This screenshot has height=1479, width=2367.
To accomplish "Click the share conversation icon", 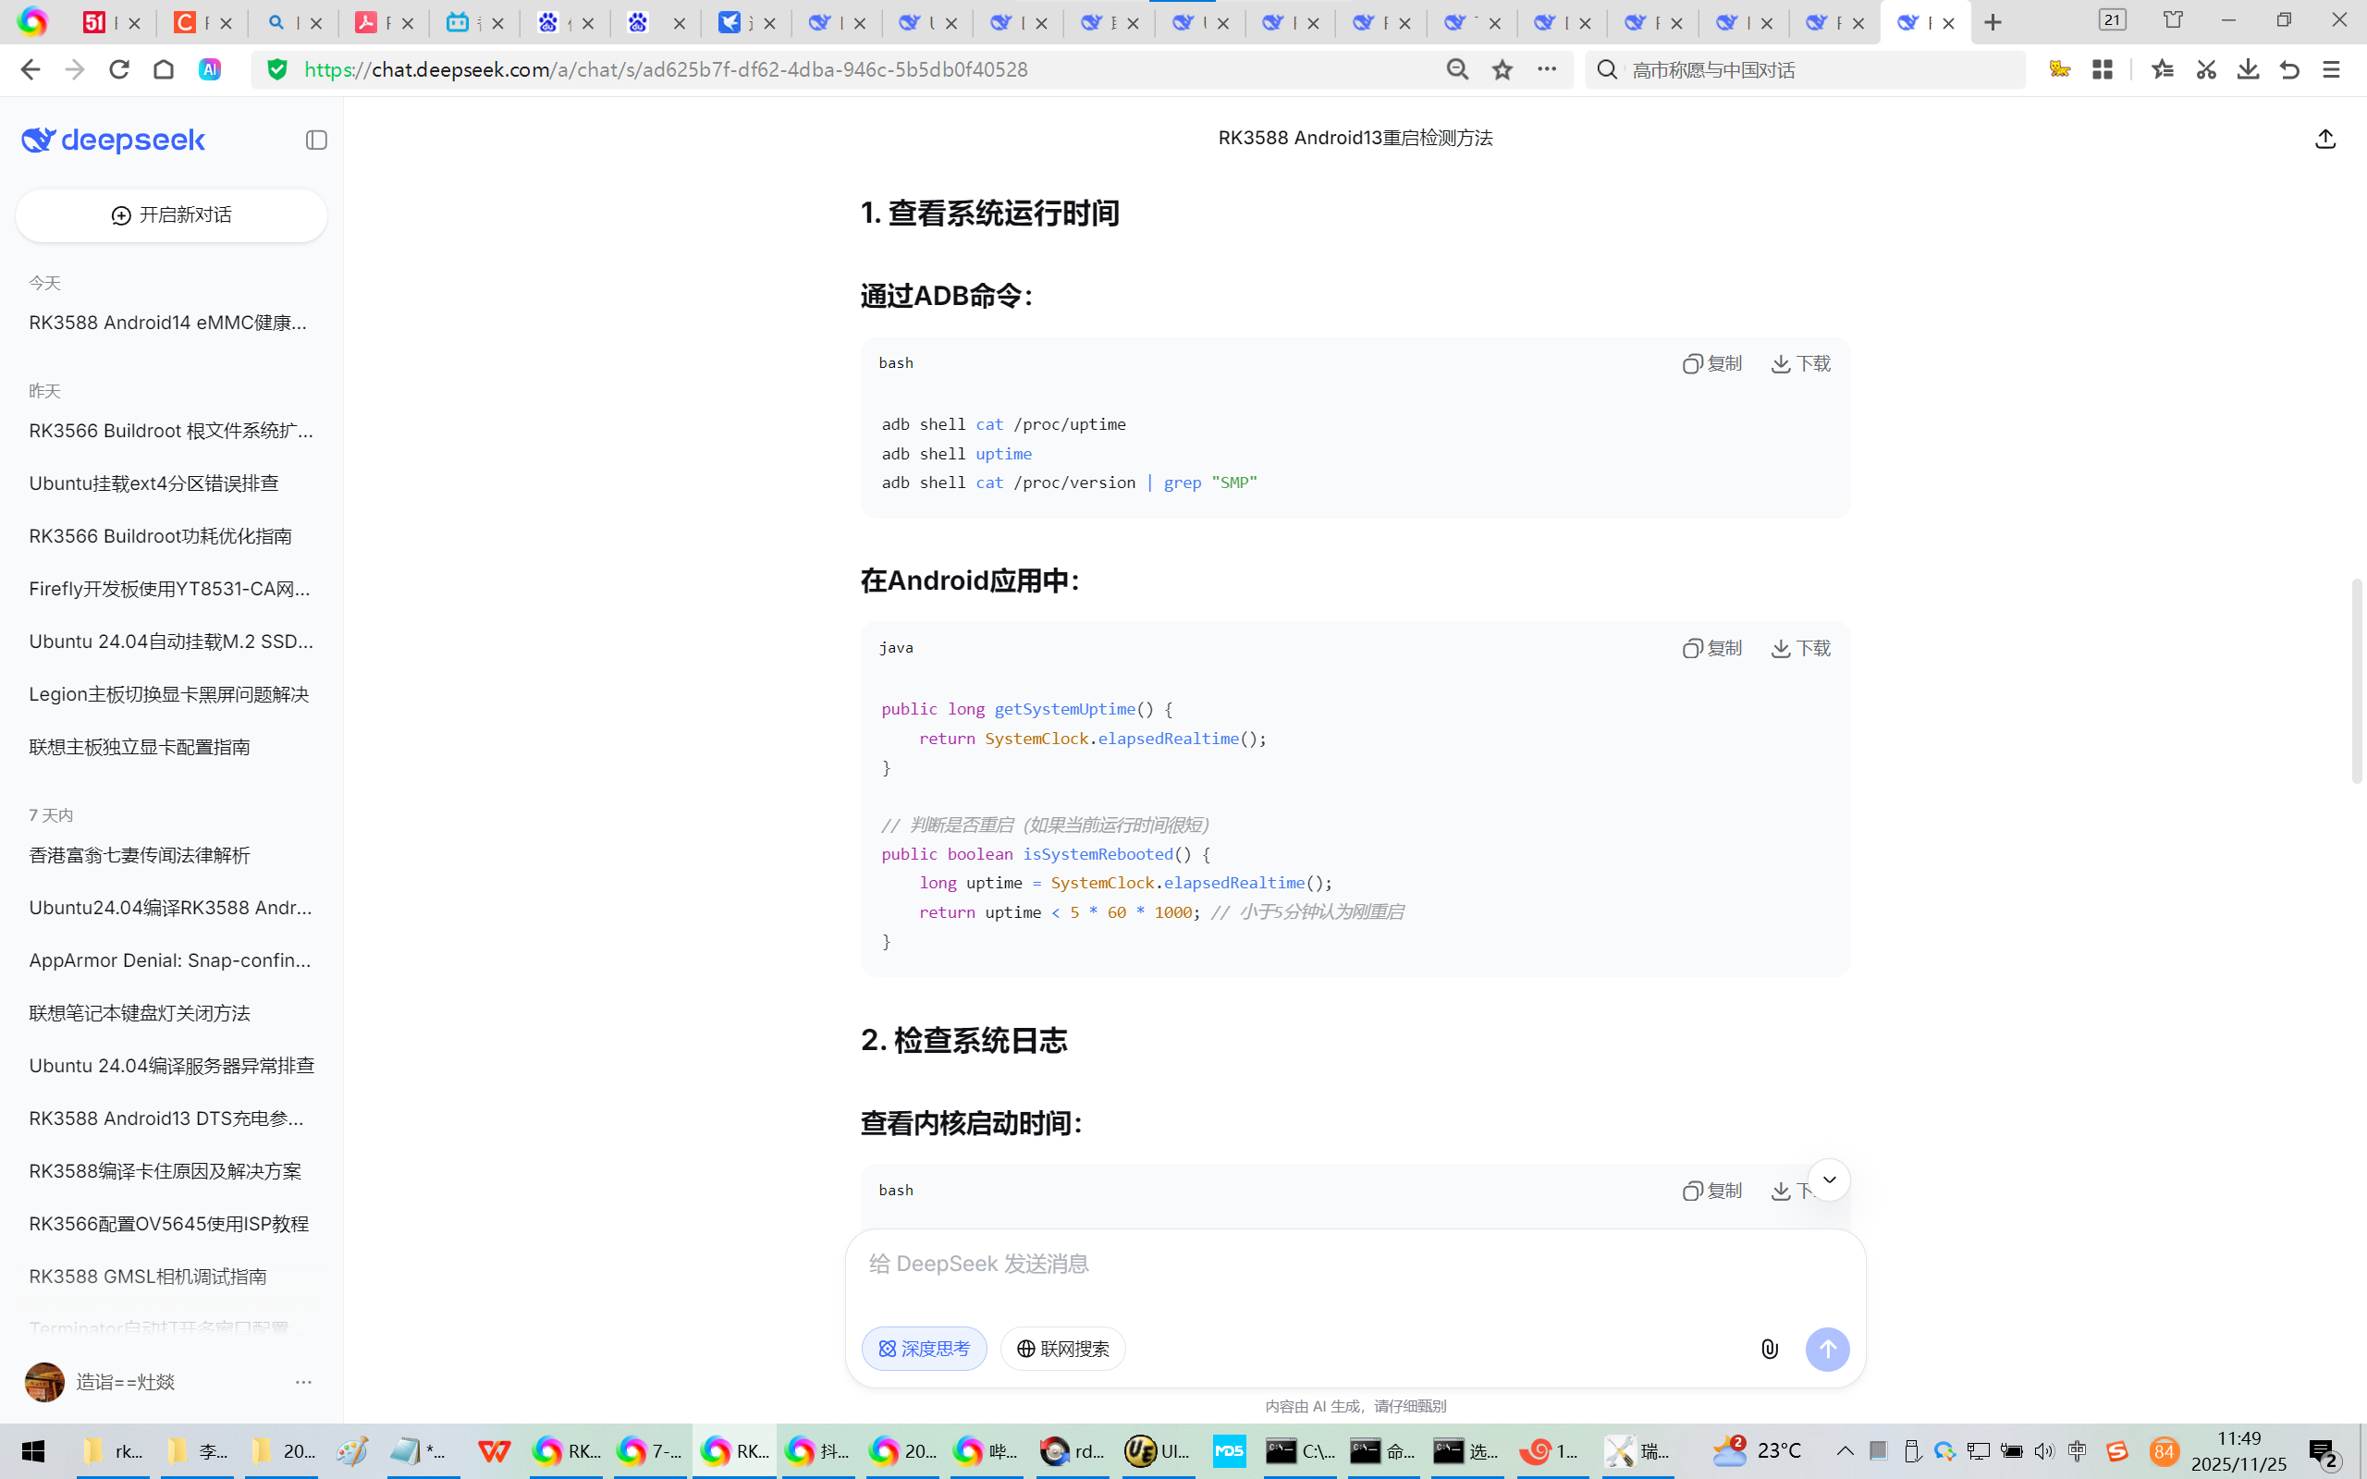I will [x=2325, y=139].
